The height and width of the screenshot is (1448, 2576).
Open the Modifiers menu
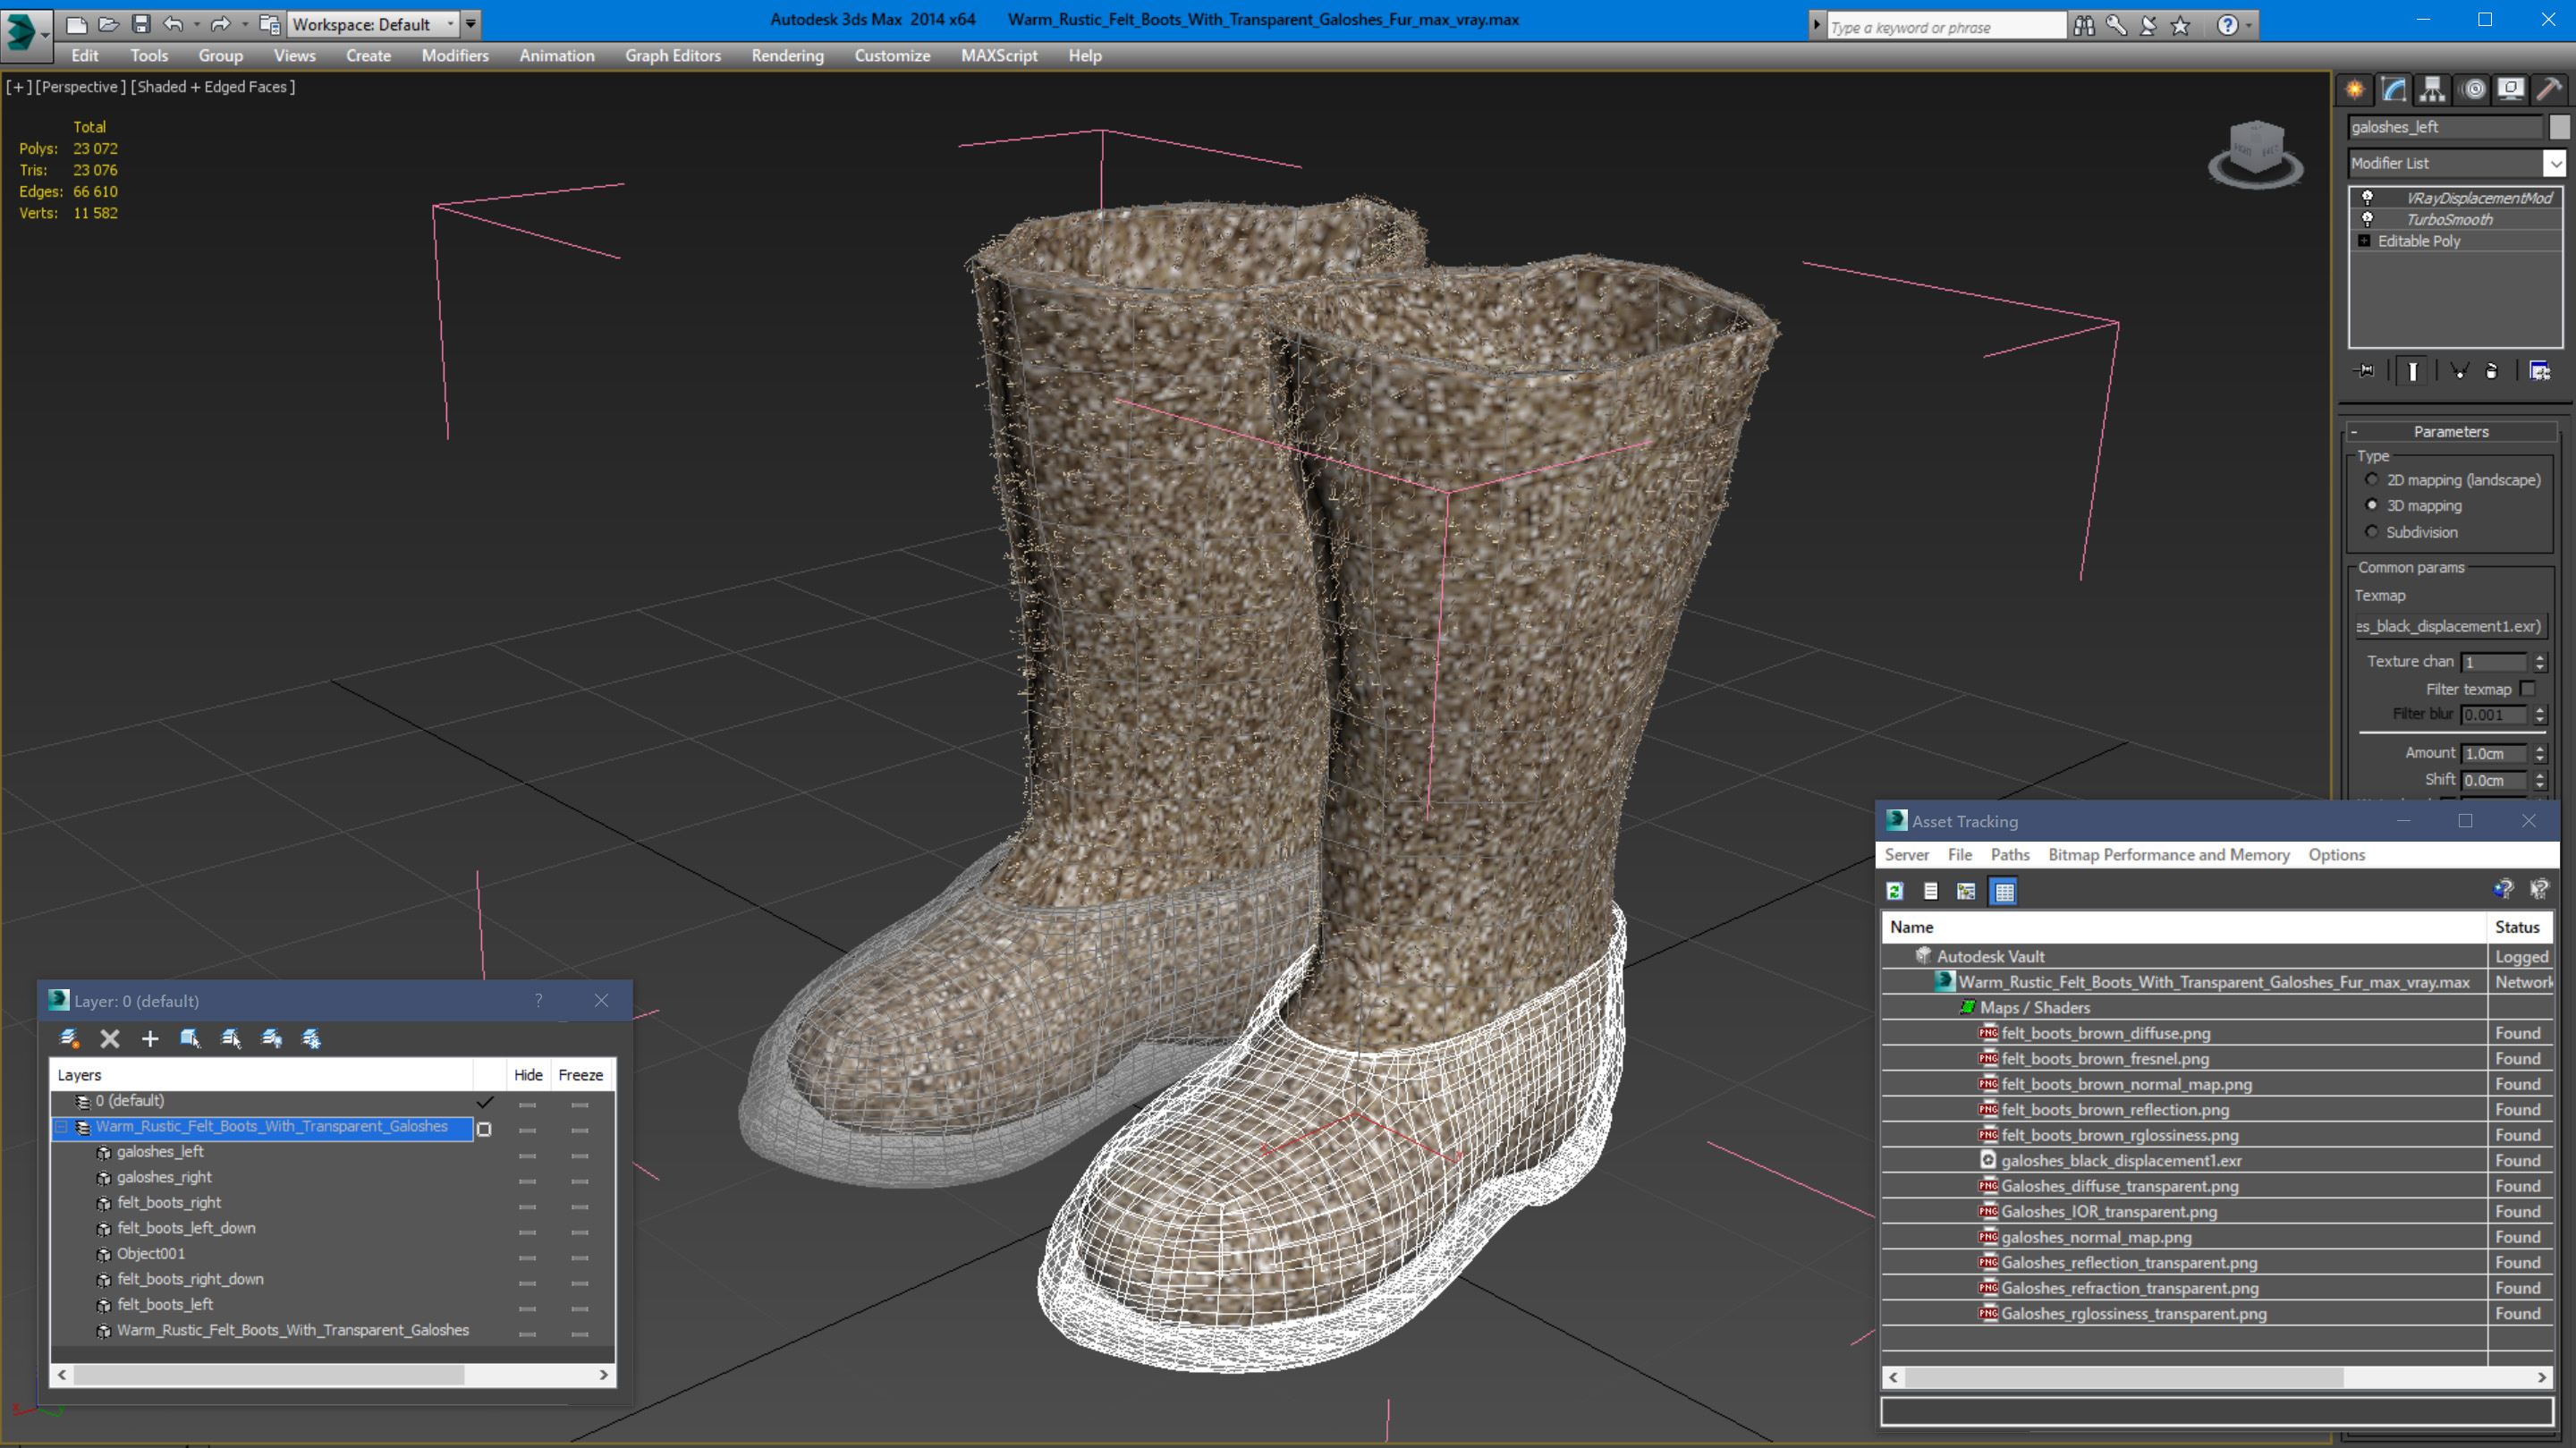click(x=455, y=56)
